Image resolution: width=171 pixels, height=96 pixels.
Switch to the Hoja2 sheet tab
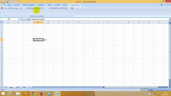(18, 87)
